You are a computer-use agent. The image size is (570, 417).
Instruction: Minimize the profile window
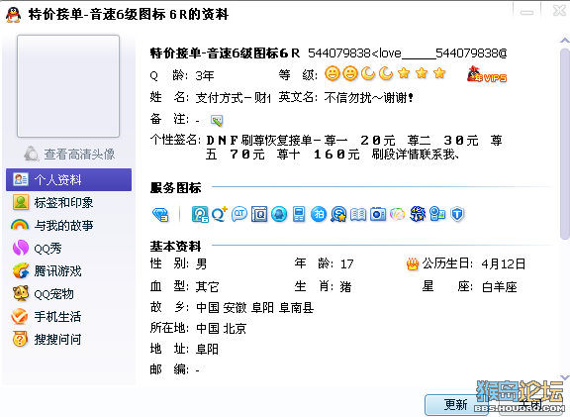526,12
